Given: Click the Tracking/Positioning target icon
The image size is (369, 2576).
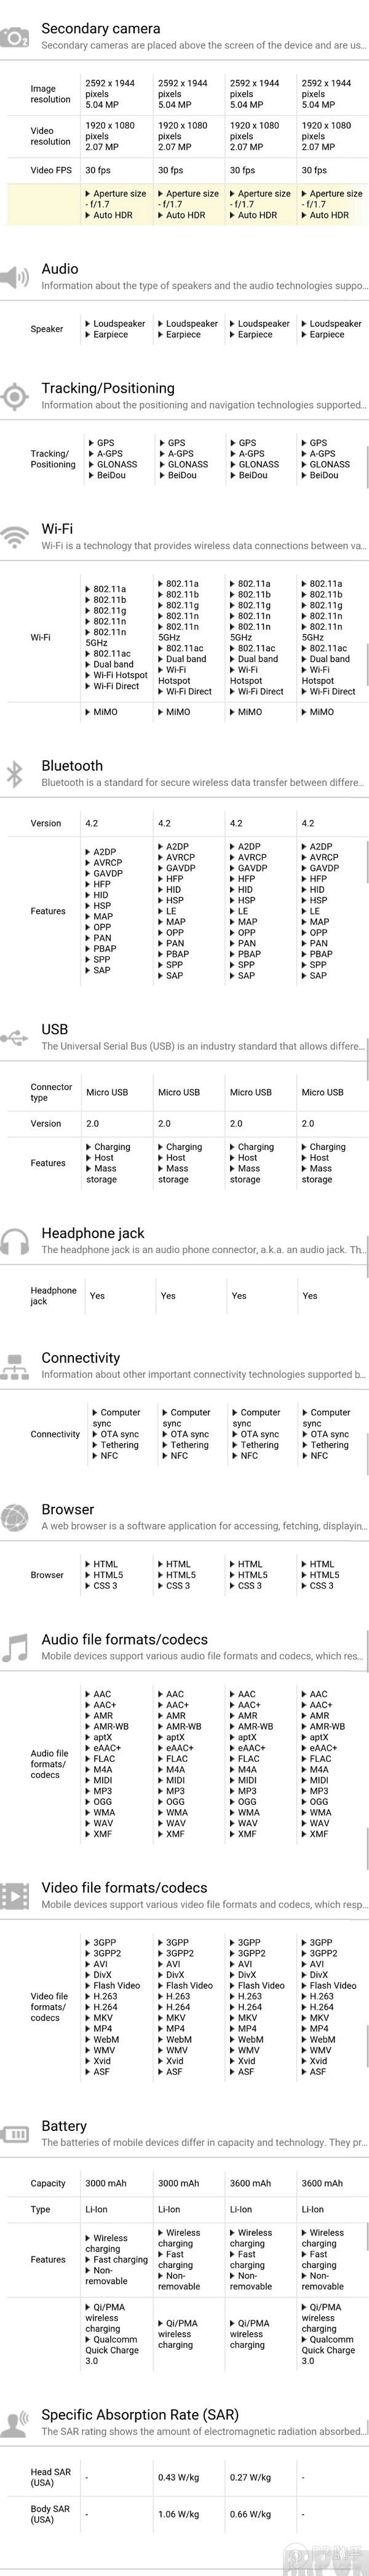Looking at the screenshot, I should (15, 396).
